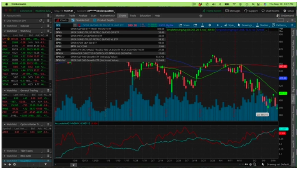The image size is (300, 169).
Task: Open the Style menu in chart toolbar
Action: click(x=229, y=25)
